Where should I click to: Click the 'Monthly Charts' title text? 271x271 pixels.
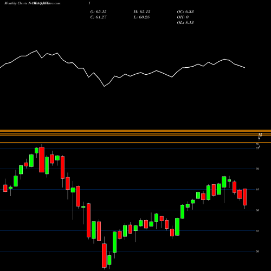pos(16,3)
